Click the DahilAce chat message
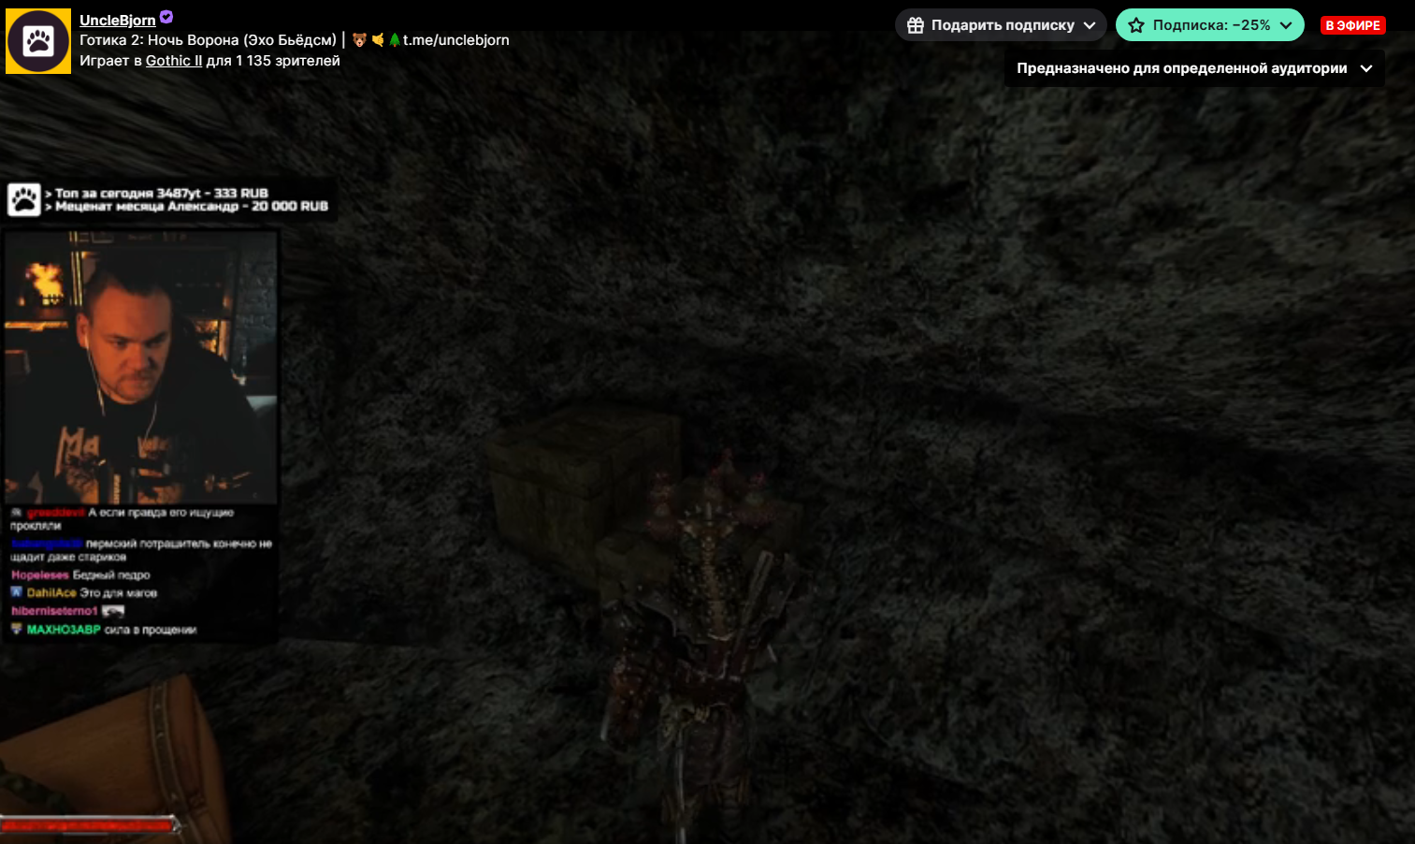 pyautogui.click(x=84, y=593)
